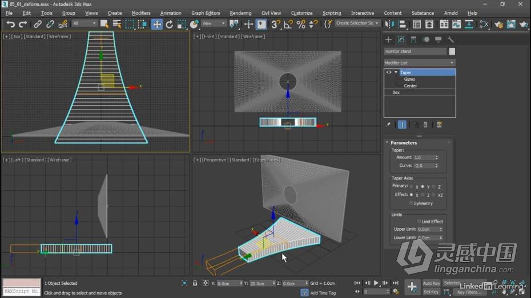Toggle Show End Result in modifier stack
Viewport: 531px width, 298px height.
point(402,125)
